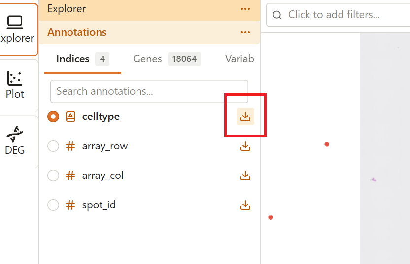Select the array_col radio button
Viewport: 410px width, 264px height.
(x=53, y=176)
